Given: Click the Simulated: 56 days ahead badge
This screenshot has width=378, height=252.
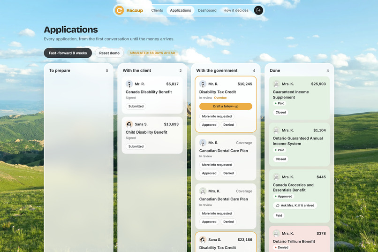Looking at the screenshot, I should coord(152,53).
